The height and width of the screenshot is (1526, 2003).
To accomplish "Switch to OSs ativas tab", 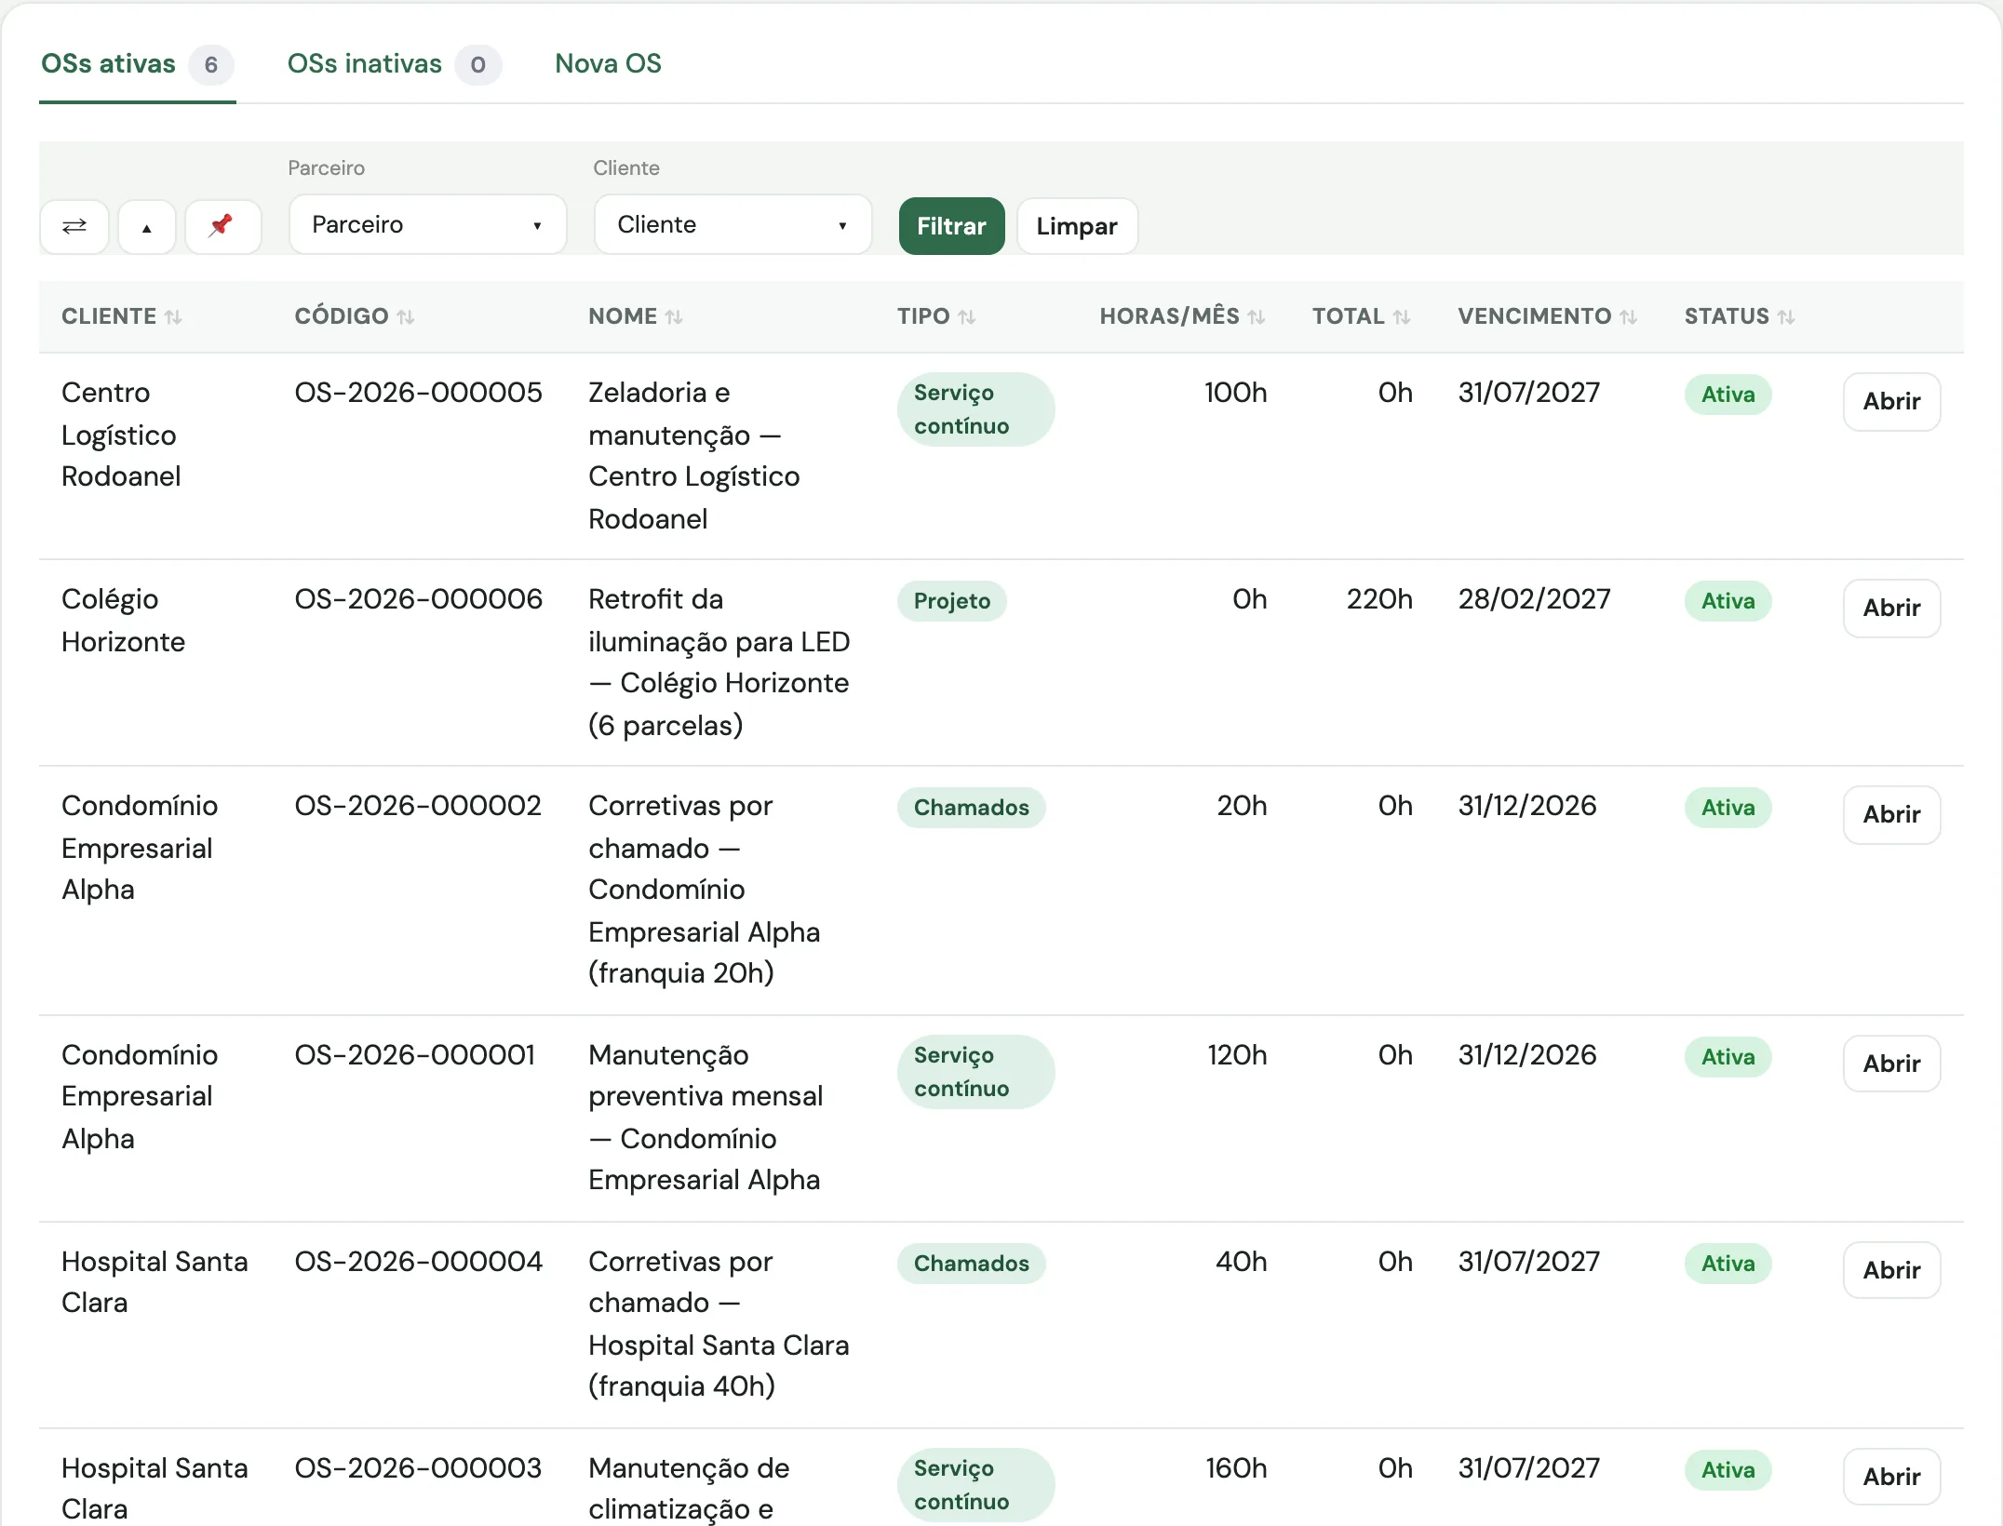I will pyautogui.click(x=137, y=64).
